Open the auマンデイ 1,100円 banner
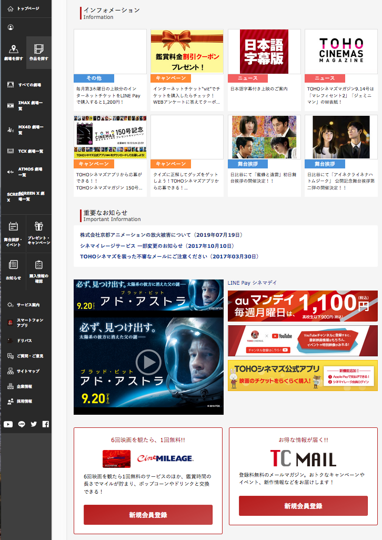Screen dimensions: 382x540 pyautogui.click(x=303, y=306)
